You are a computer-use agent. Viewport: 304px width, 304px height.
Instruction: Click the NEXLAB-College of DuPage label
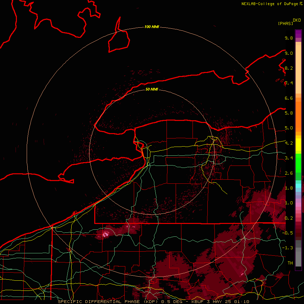pyautogui.click(x=270, y=4)
